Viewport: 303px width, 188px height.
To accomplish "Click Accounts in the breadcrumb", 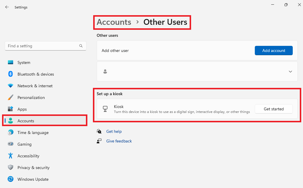I will point(114,22).
